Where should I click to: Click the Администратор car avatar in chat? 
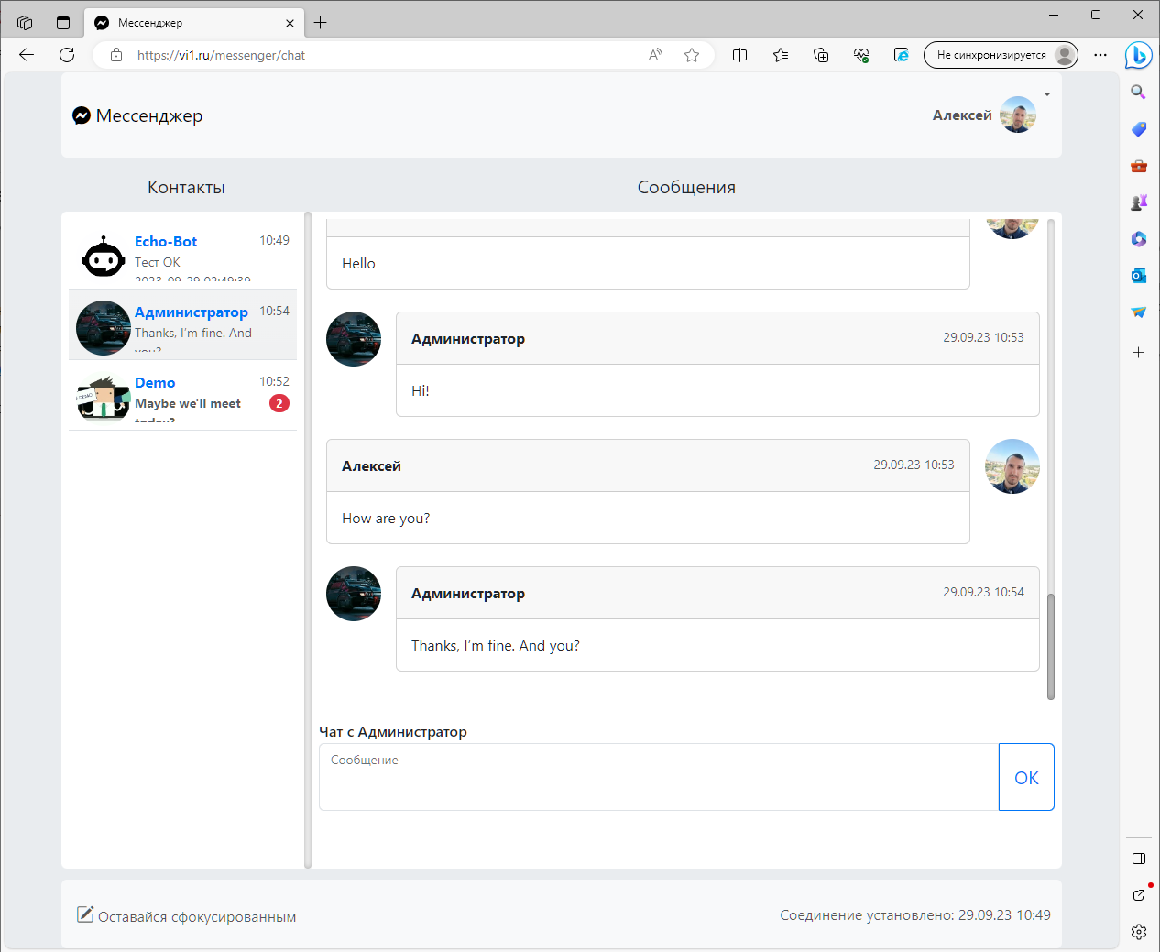tap(353, 339)
